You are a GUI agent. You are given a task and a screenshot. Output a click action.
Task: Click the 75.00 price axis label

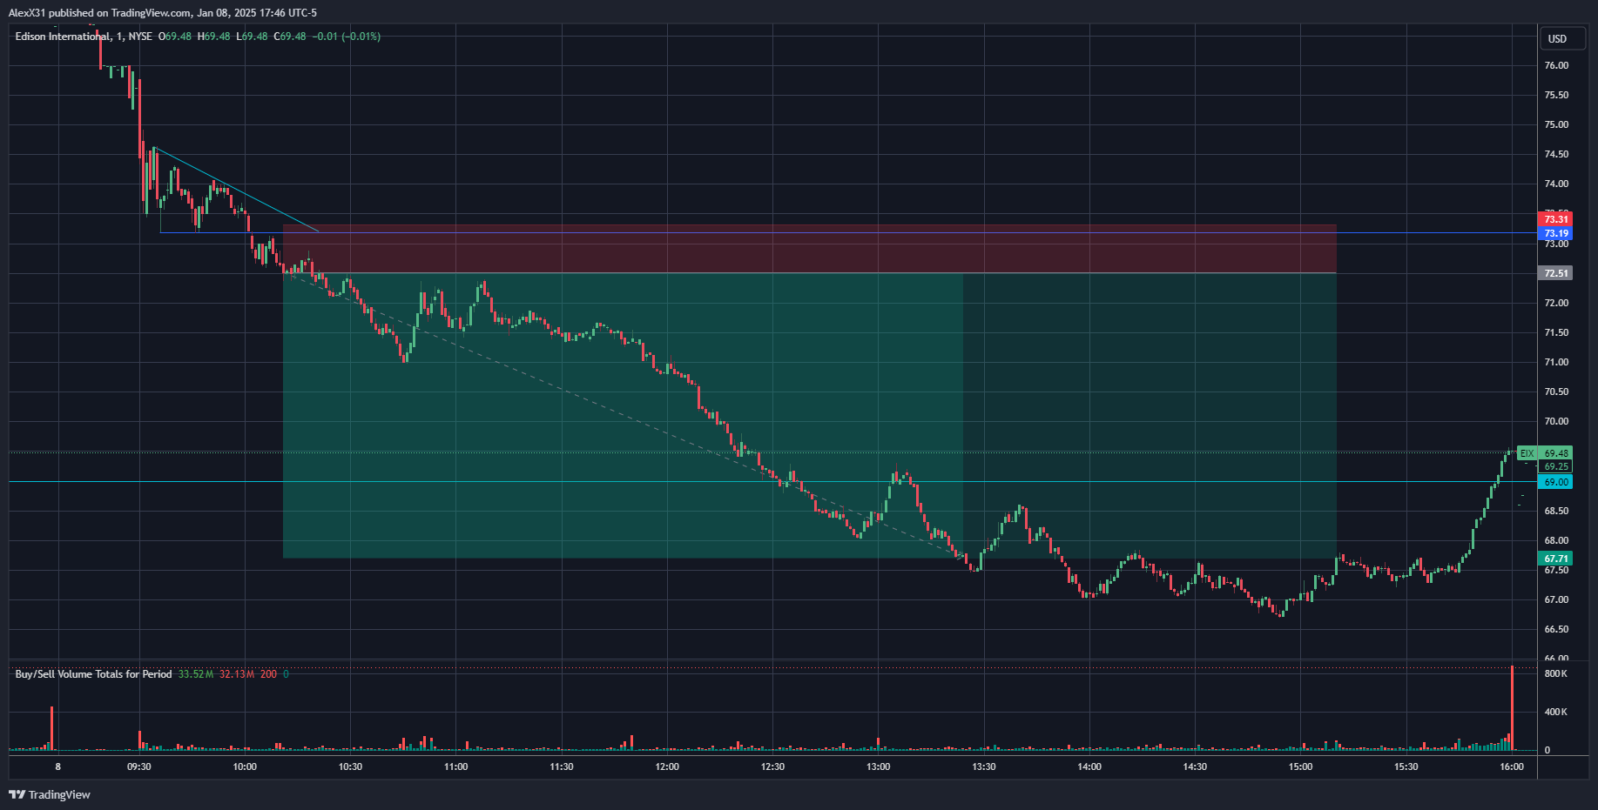coord(1556,124)
